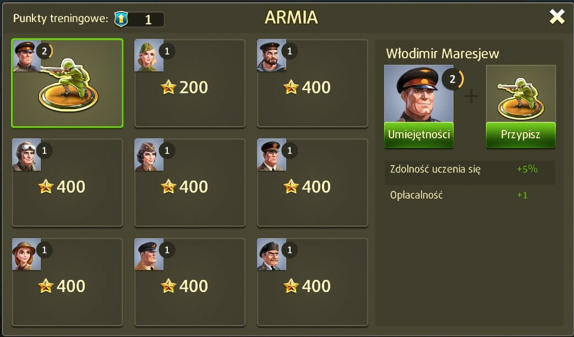Viewport: 574px width, 337px height.
Task: Close the Armia window
Action: 557,17
